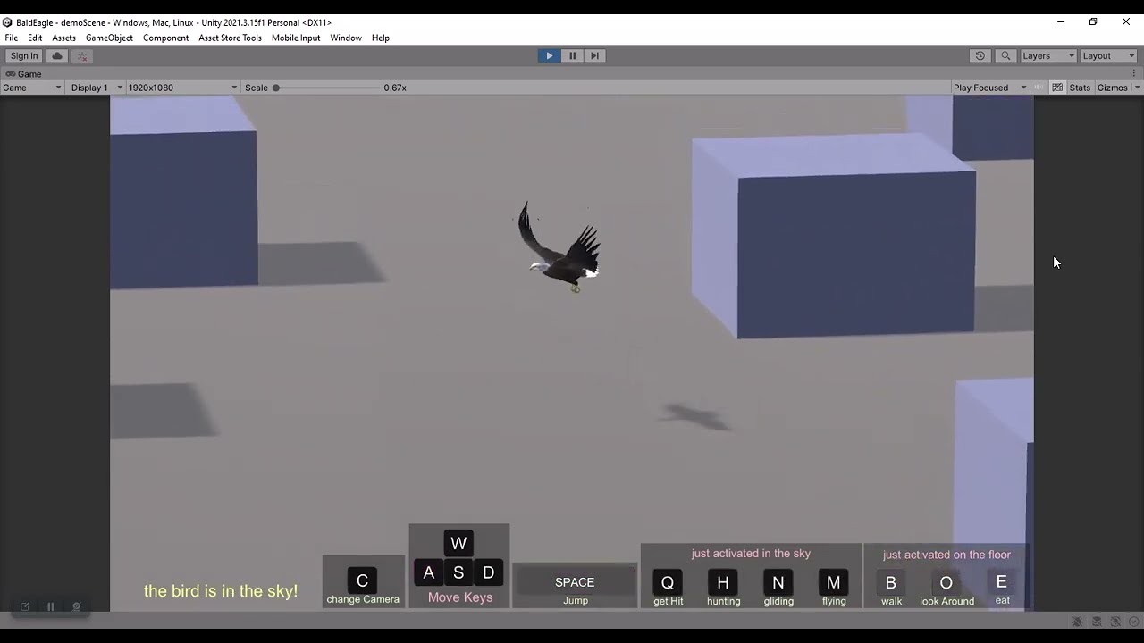Open the Layout dropdown
The width and height of the screenshot is (1144, 643).
[1108, 55]
